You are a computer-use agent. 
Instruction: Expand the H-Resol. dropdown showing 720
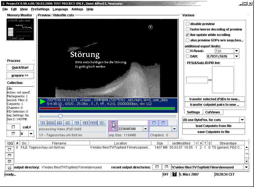click(236, 51)
